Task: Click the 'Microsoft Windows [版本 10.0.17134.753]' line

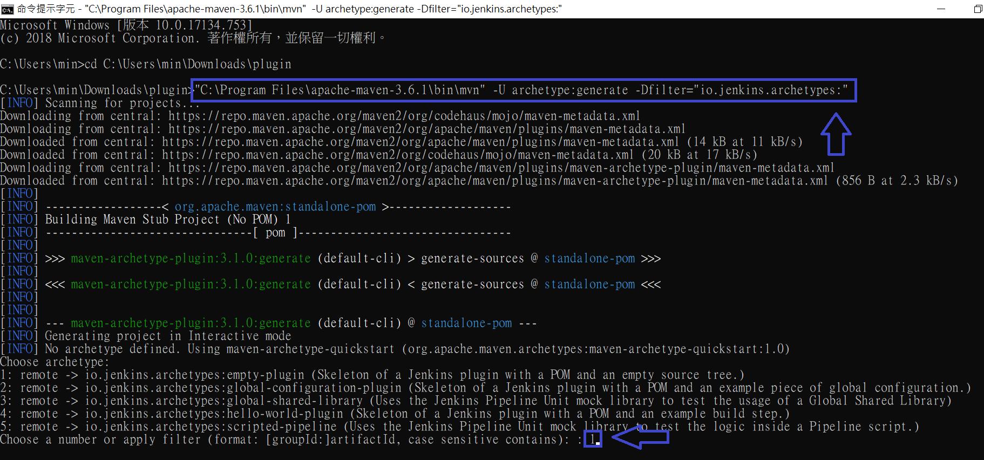Action: [126, 25]
